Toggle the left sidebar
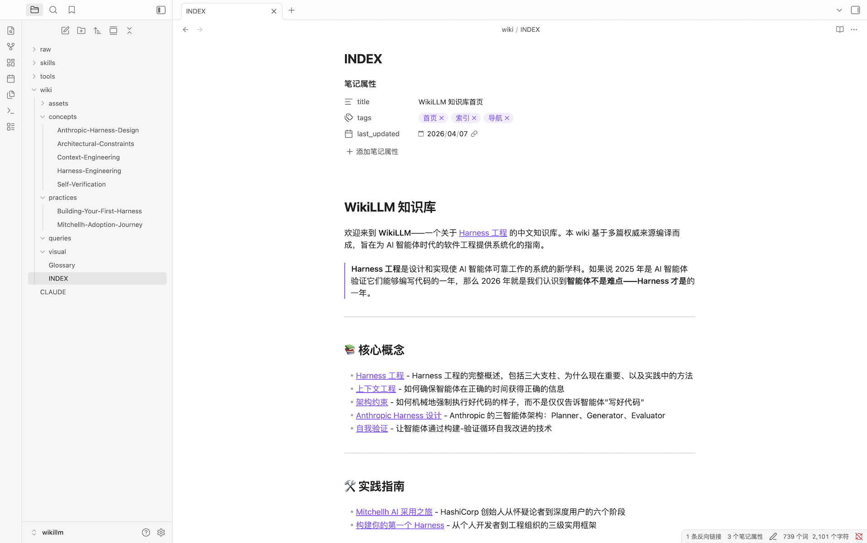 pos(161,10)
